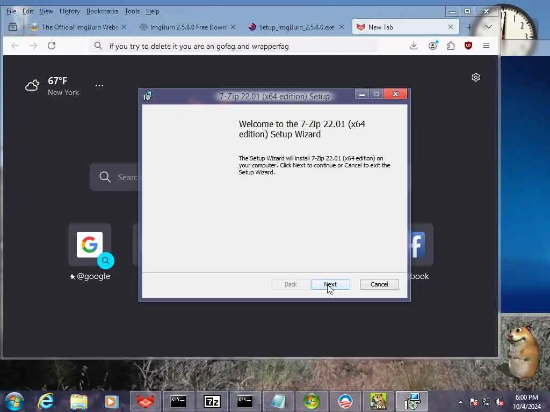
Task: Click the 7-Zip installer icon in the title bar
Action: point(147,95)
